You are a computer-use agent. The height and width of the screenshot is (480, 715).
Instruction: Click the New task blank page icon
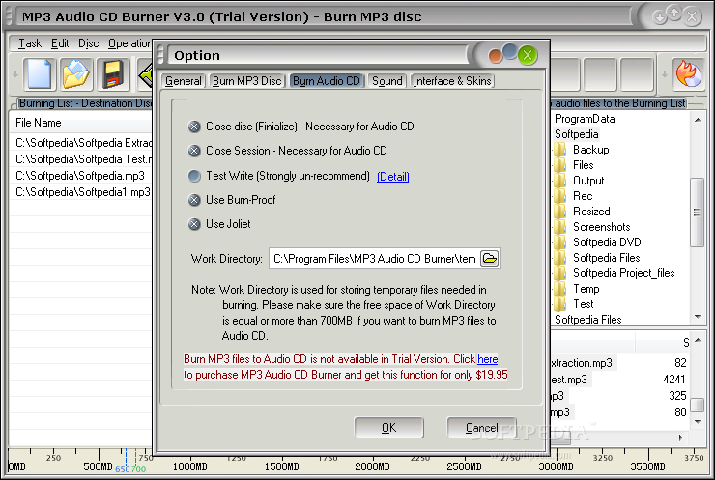[40, 73]
